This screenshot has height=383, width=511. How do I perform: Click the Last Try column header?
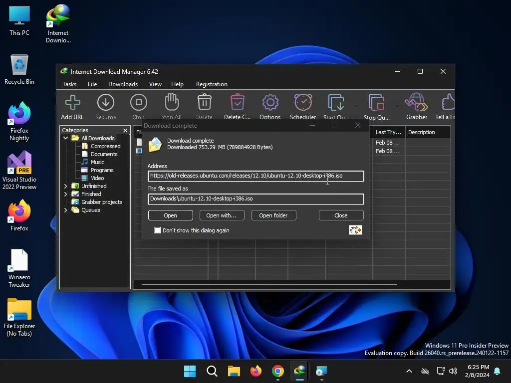pyautogui.click(x=389, y=132)
